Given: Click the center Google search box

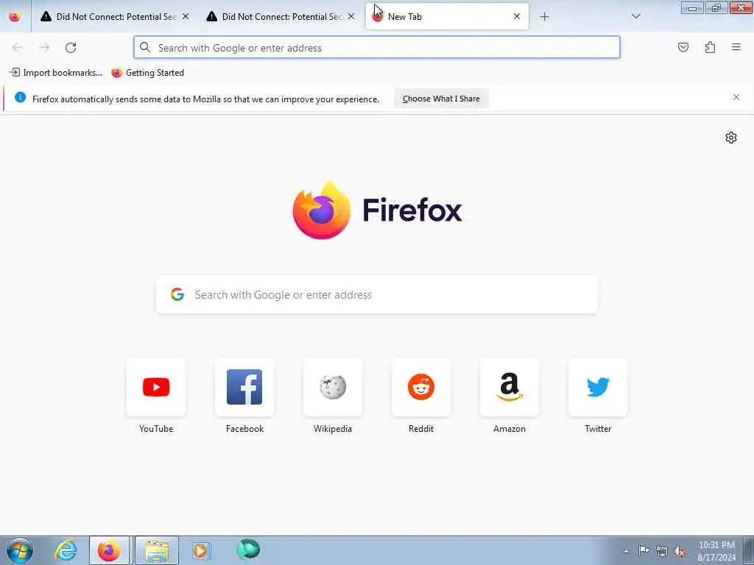Looking at the screenshot, I should [x=377, y=294].
